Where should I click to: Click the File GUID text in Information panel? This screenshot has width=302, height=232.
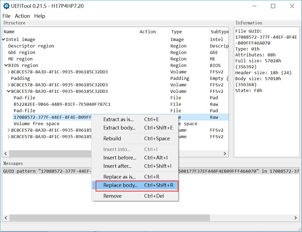click(x=266, y=37)
